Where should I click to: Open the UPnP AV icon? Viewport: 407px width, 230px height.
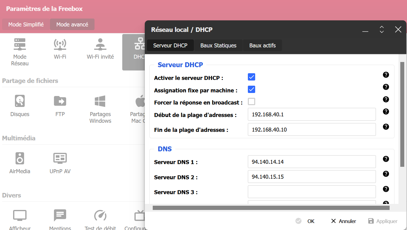point(60,158)
